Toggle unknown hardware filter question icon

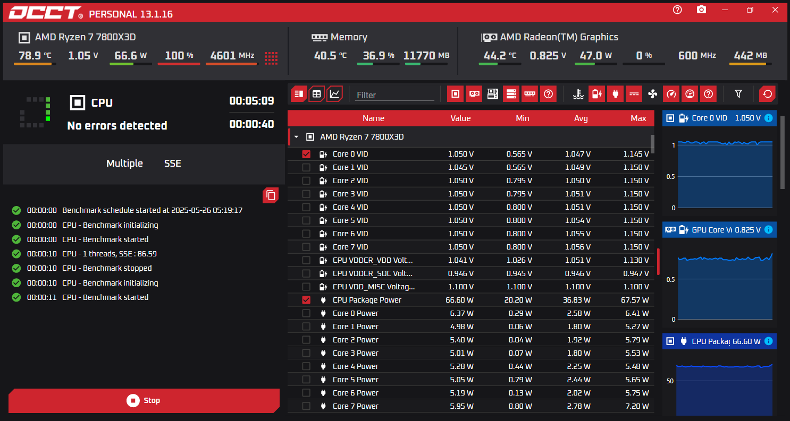point(548,94)
